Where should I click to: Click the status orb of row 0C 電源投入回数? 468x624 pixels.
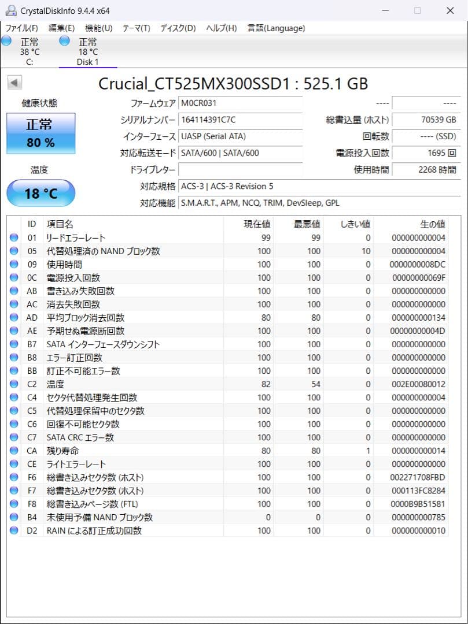[14, 277]
